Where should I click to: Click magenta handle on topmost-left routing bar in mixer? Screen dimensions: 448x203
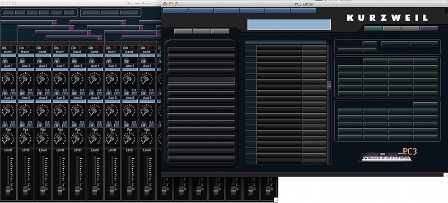(54, 22)
